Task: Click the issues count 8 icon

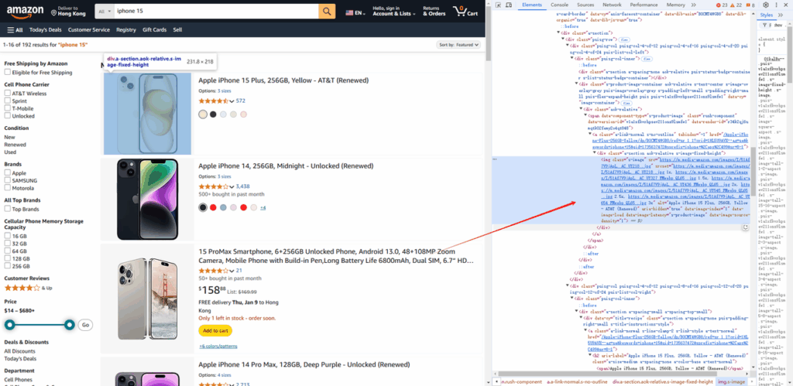Action: coord(750,5)
